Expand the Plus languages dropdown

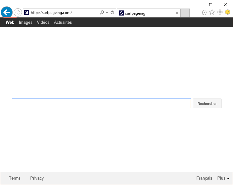point(223,178)
